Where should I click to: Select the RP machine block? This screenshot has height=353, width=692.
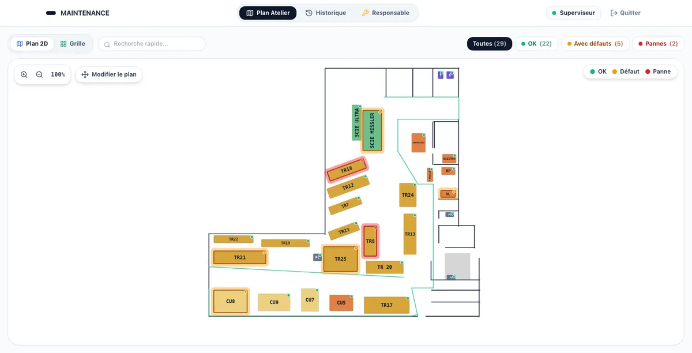(x=448, y=171)
